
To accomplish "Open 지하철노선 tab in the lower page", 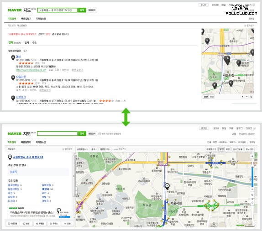I will tap(41, 142).
